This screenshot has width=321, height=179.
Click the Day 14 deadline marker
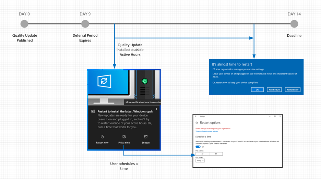click(x=294, y=24)
